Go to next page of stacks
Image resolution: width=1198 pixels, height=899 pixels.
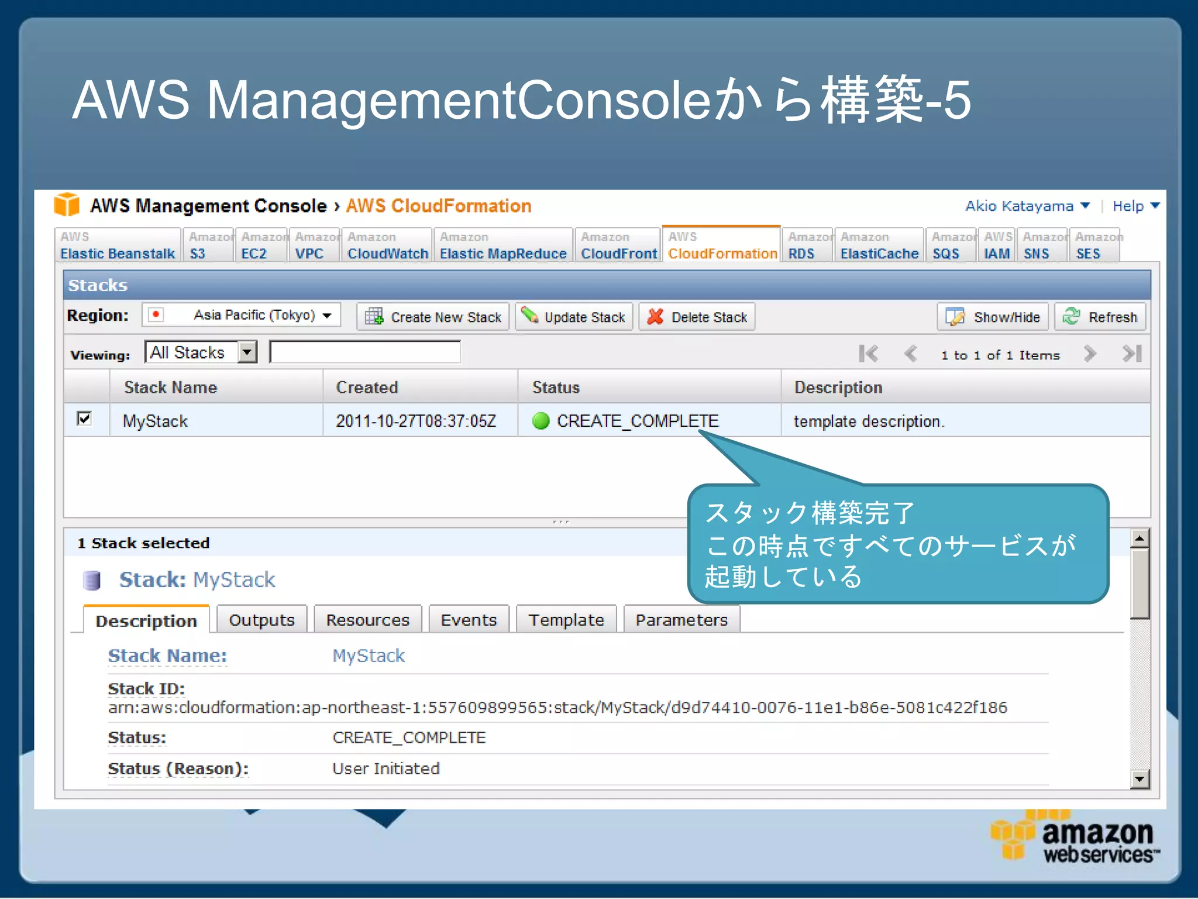1089,354
